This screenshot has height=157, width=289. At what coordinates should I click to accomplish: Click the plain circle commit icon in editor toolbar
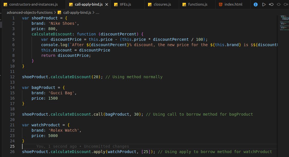(x=279, y=5)
